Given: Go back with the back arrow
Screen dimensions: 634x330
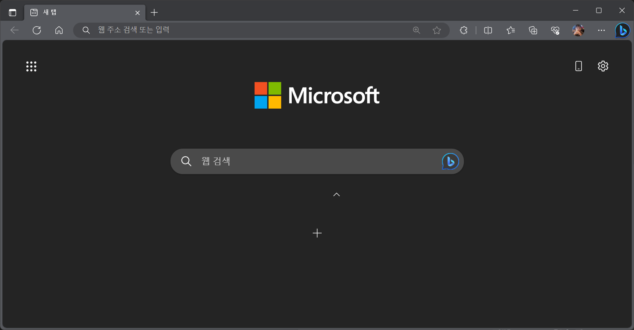Looking at the screenshot, I should 15,30.
